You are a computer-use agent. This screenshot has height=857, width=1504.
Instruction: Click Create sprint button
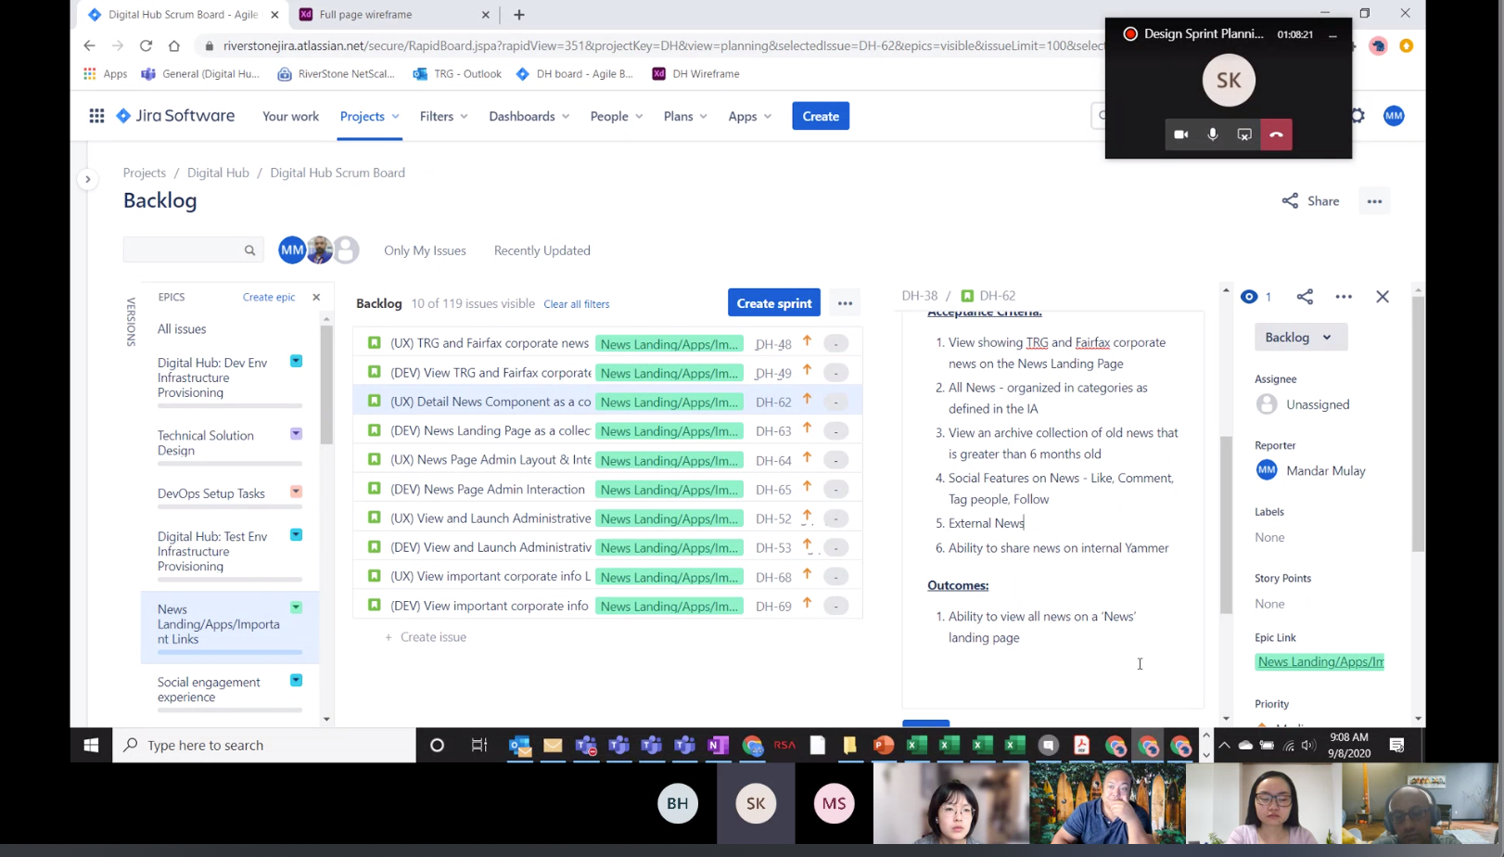(774, 303)
